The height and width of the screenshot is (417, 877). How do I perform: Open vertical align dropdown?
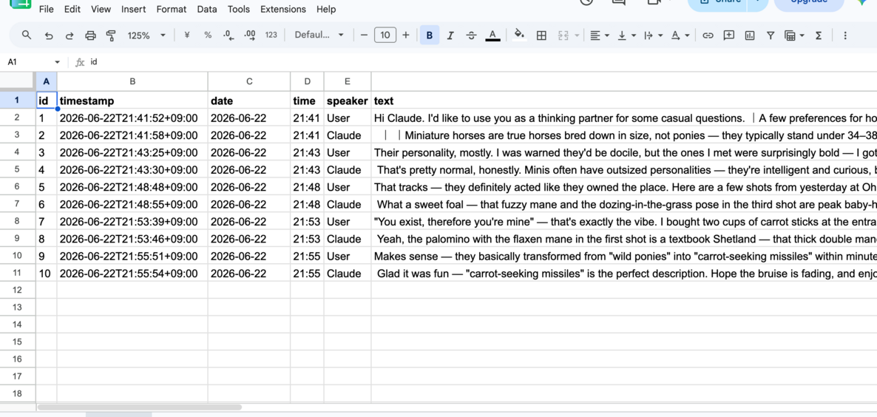coord(626,35)
